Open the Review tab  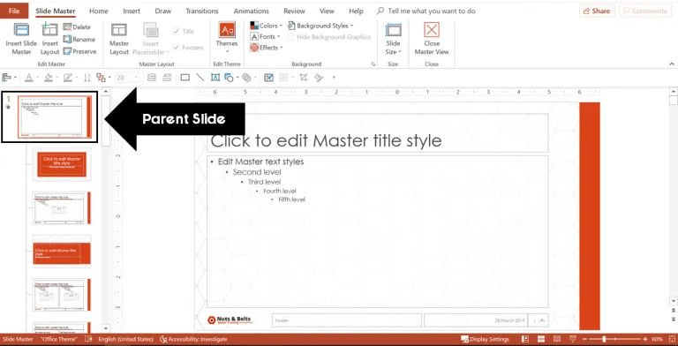click(294, 11)
